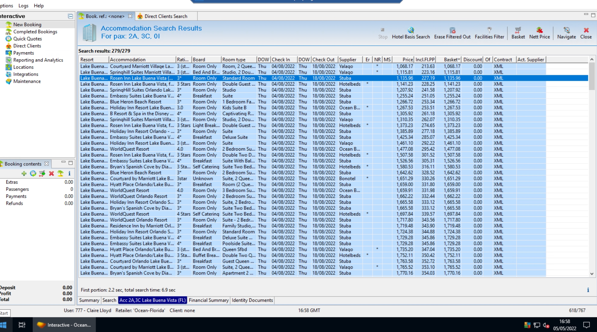Add selection to Basket via toolbar
The height and width of the screenshot is (332, 597).
pyautogui.click(x=518, y=33)
